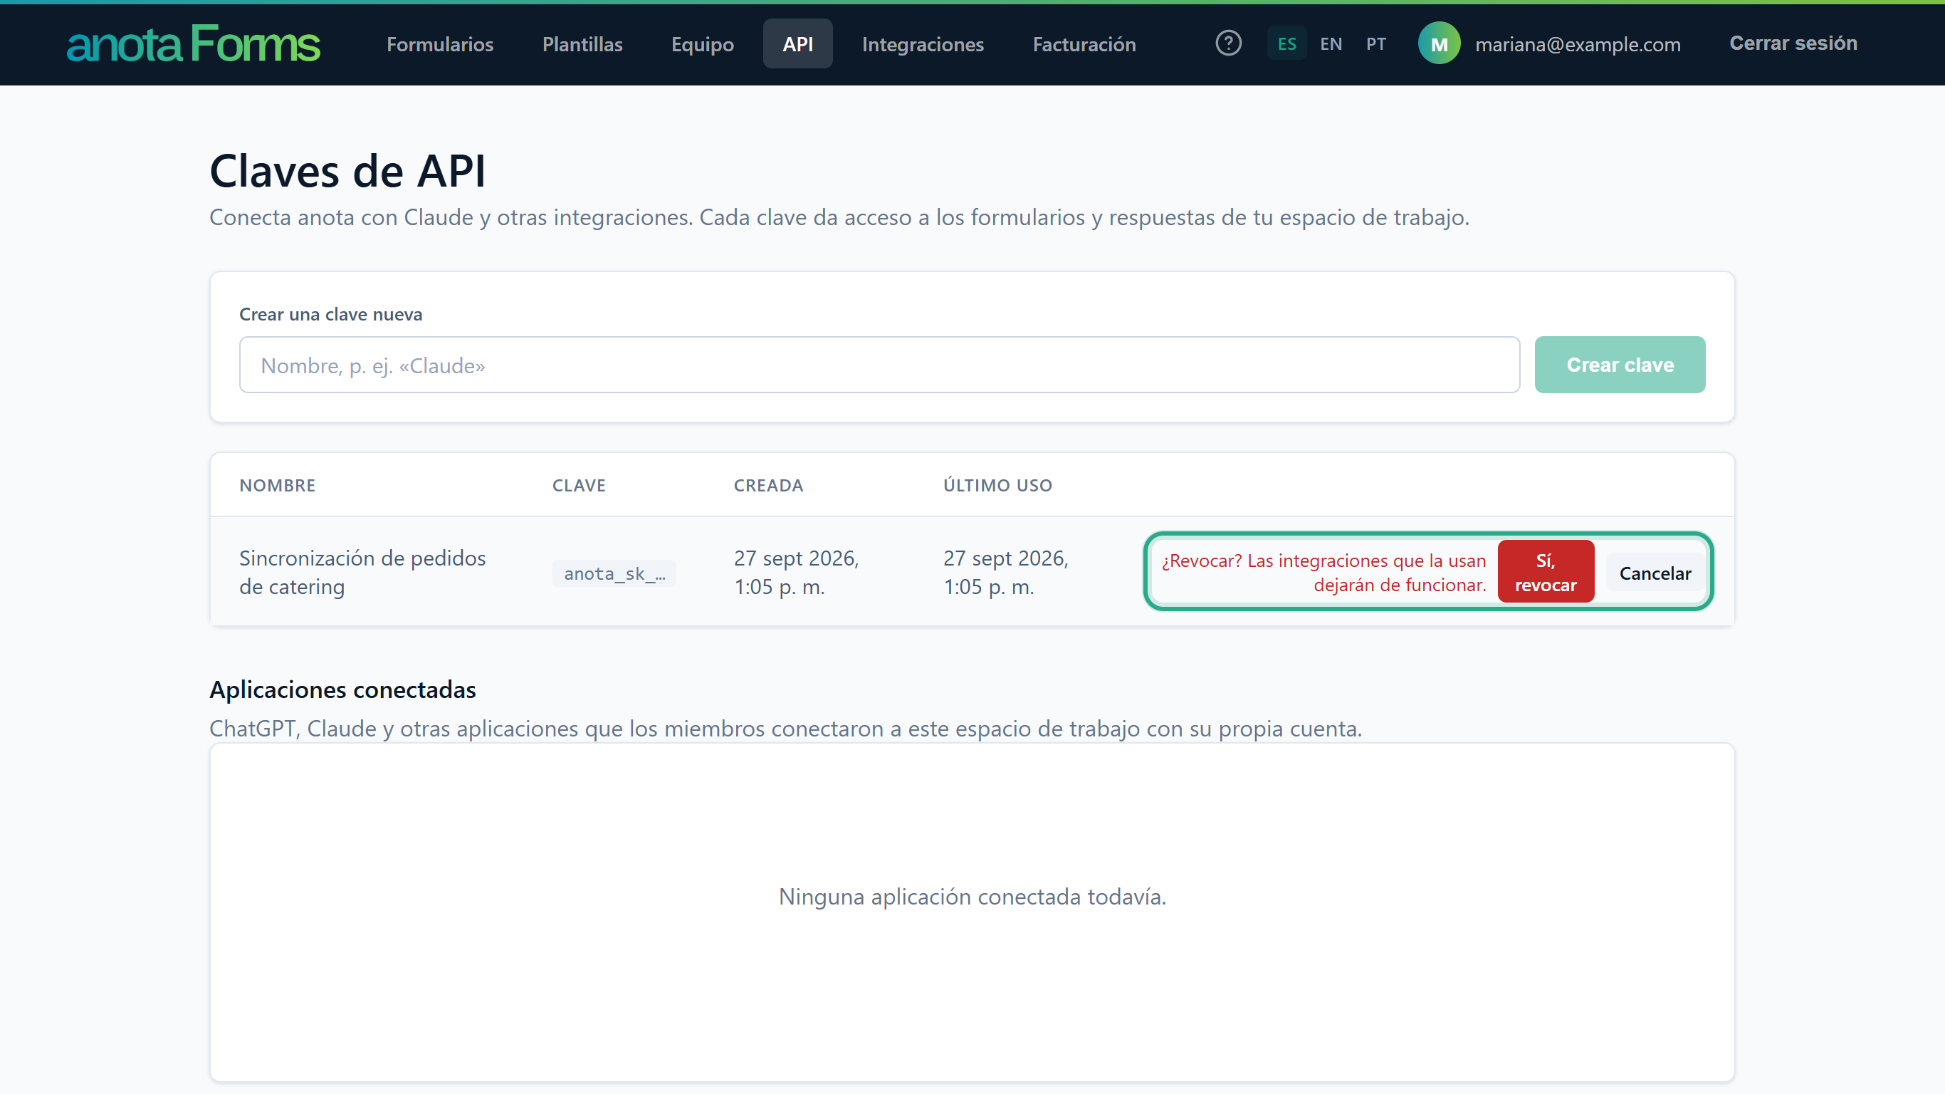Image resolution: width=1945 pixels, height=1094 pixels.
Task: Click the mariana@example.com account email
Action: (x=1578, y=44)
